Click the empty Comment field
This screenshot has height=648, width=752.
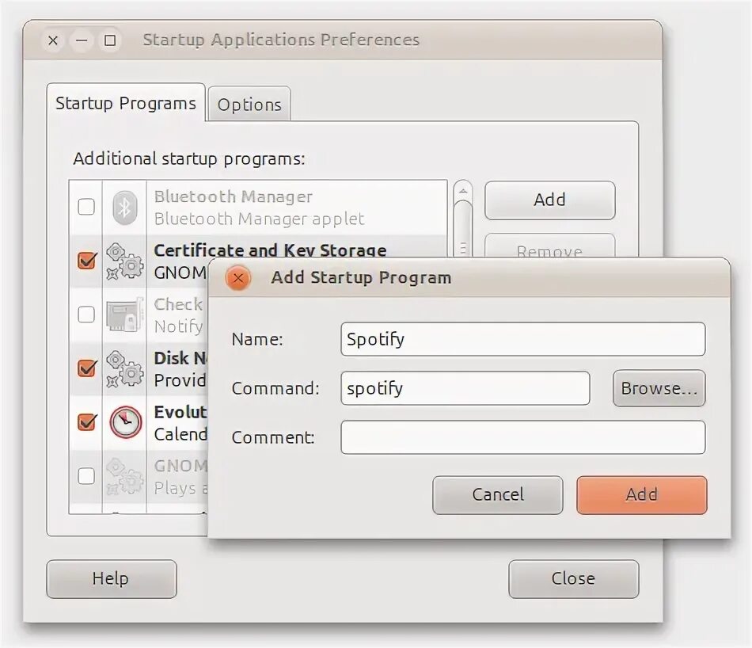point(522,437)
